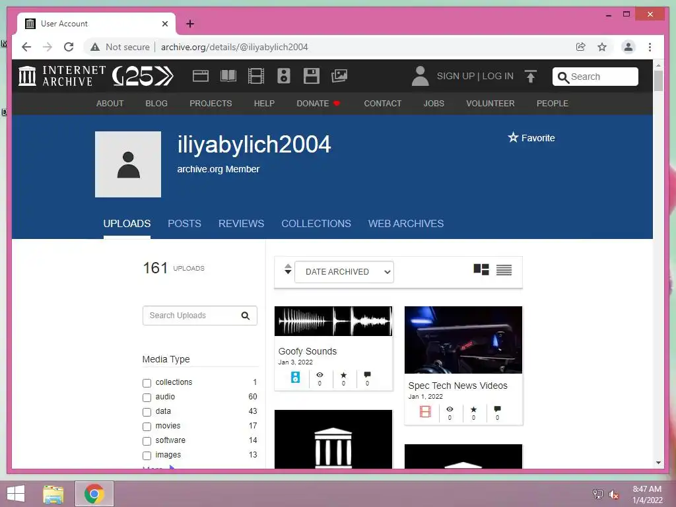Check the images media type box
Screen dimensions: 676x507
pos(147,456)
